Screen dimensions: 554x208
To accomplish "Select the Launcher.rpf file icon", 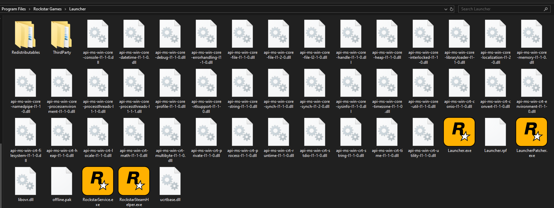I will tap(495, 132).
